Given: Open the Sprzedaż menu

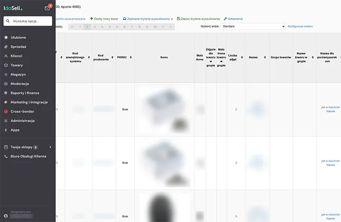Looking at the screenshot, I should [18, 47].
